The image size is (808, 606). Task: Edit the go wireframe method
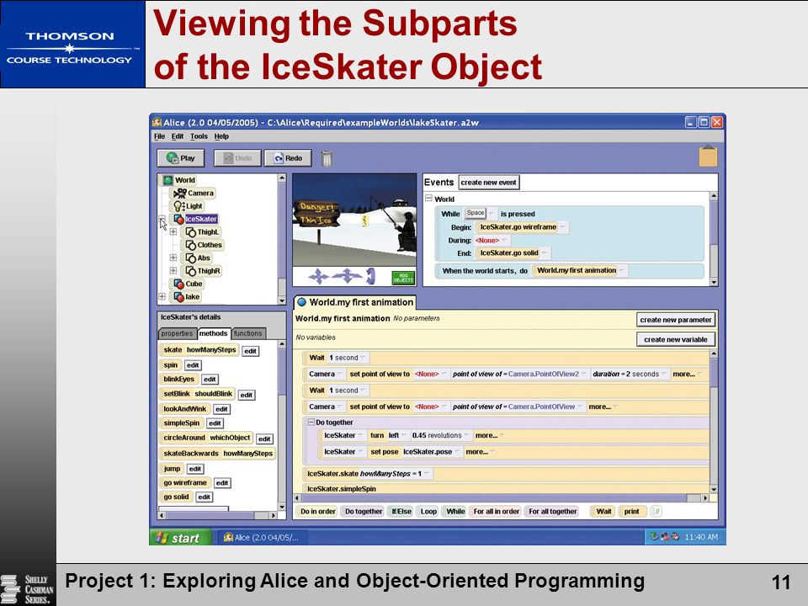222,483
